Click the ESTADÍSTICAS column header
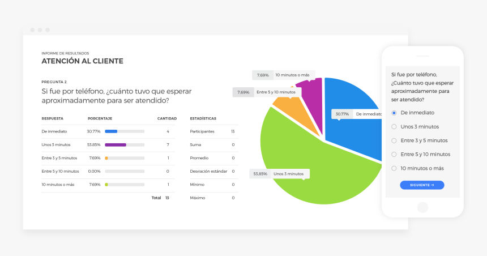 pyautogui.click(x=203, y=119)
